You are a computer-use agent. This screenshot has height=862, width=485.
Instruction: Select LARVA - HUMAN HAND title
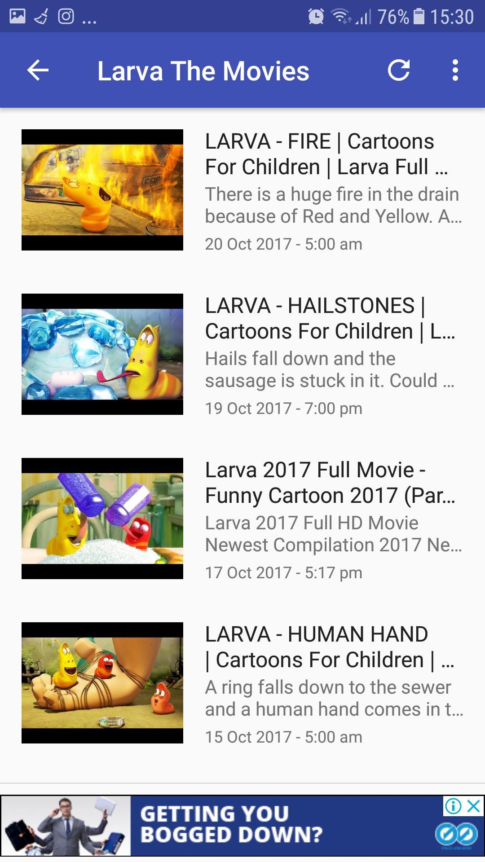pos(330,647)
